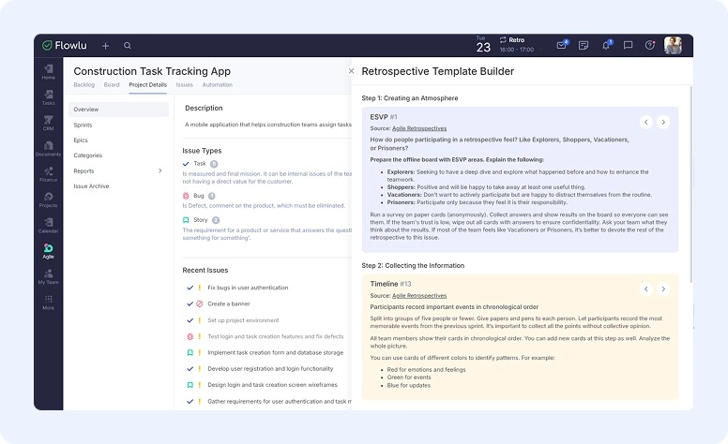
Task: Select Epics in the side menu
Action: point(81,140)
